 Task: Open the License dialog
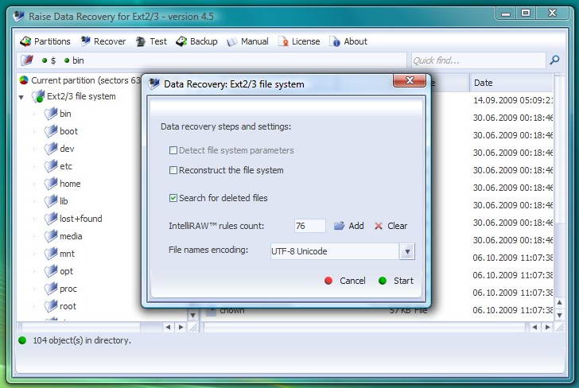coord(299,41)
